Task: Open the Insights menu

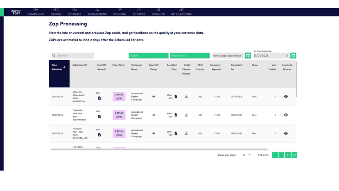Action: (158, 12)
